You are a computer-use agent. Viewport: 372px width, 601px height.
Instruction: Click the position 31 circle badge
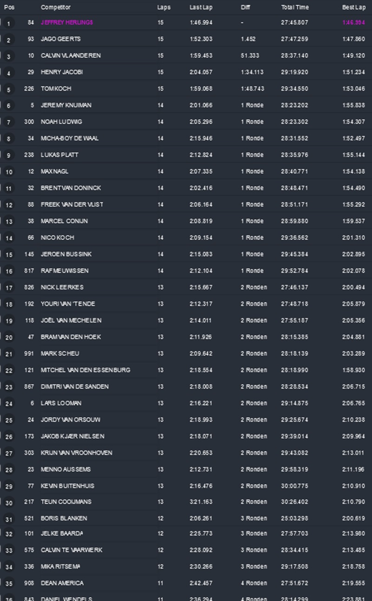tap(9, 519)
